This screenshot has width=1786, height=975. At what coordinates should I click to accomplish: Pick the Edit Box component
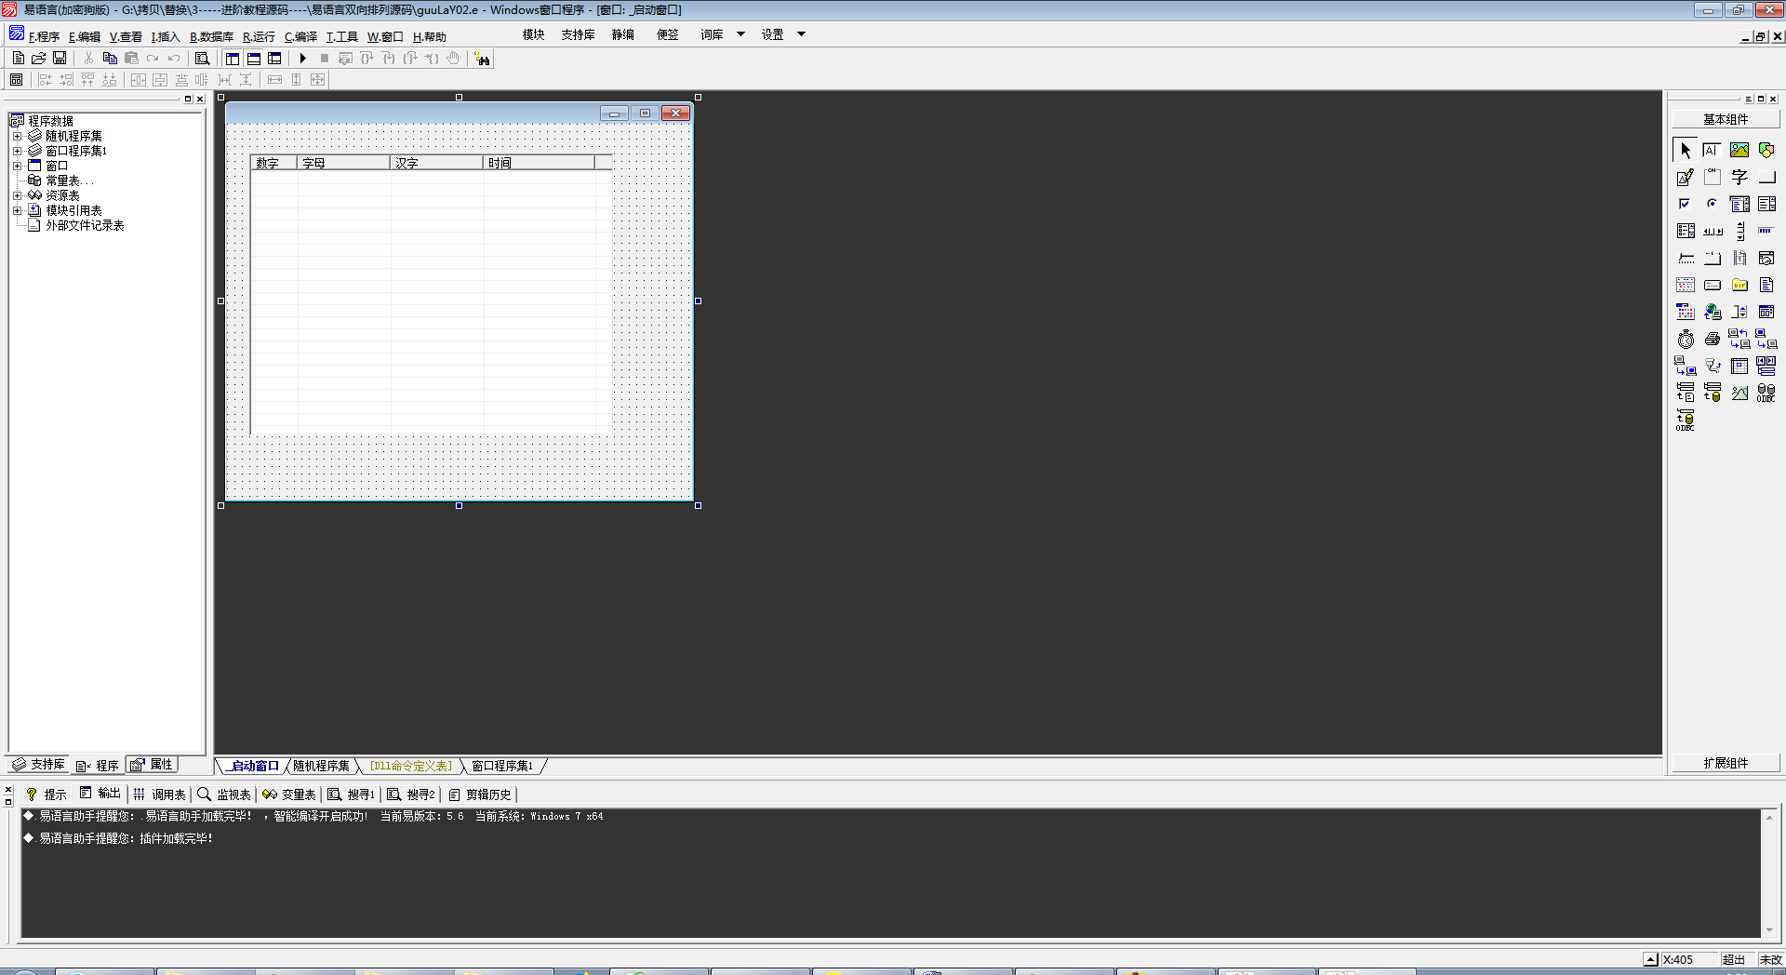(x=1713, y=150)
